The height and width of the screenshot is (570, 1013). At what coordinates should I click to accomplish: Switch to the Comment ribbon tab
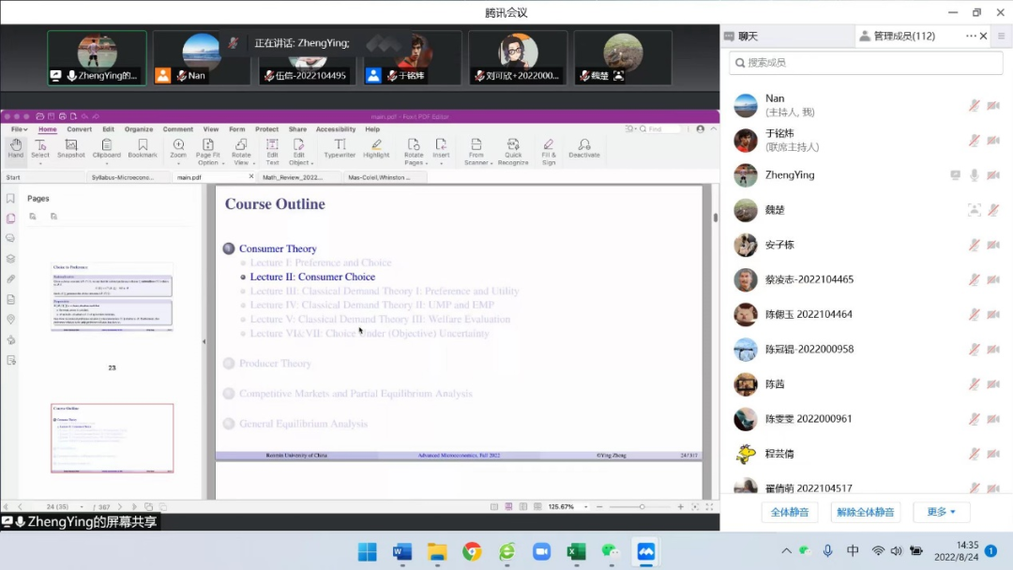click(x=177, y=129)
